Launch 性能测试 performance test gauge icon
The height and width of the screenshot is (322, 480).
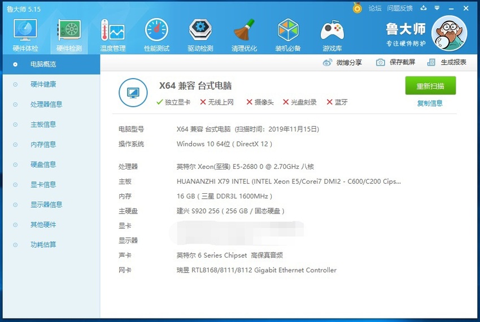pos(156,35)
